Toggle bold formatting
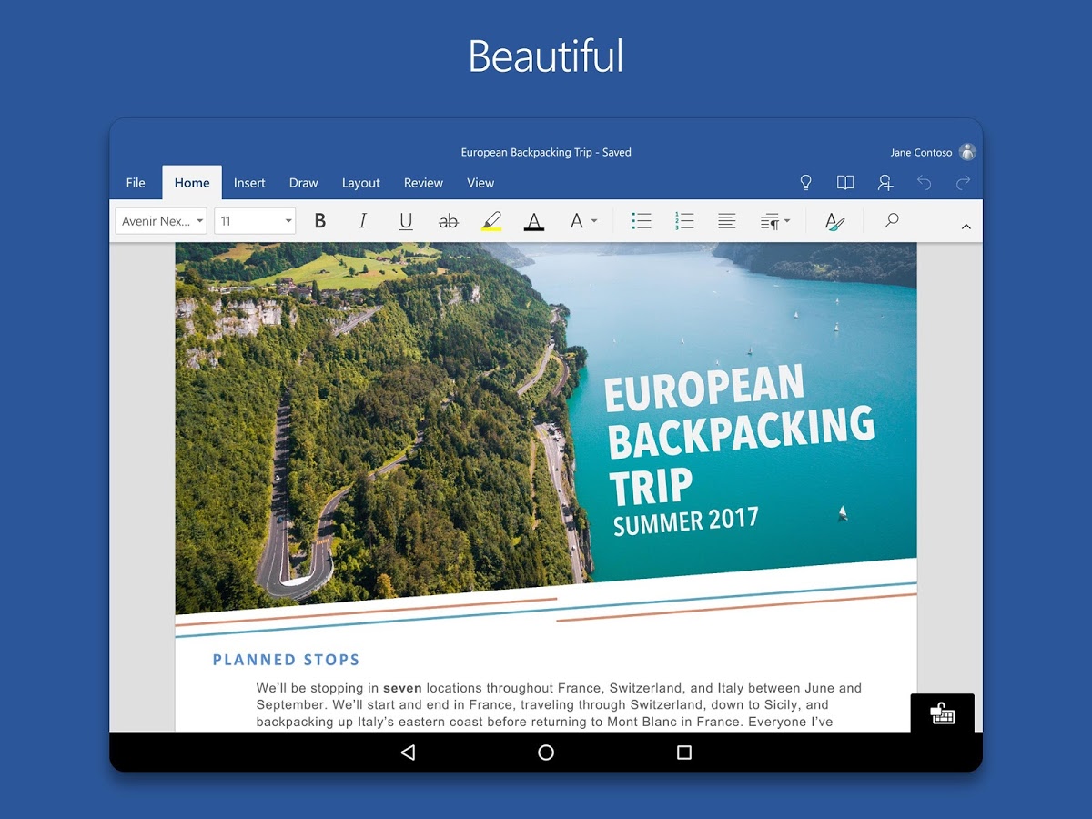 click(319, 220)
